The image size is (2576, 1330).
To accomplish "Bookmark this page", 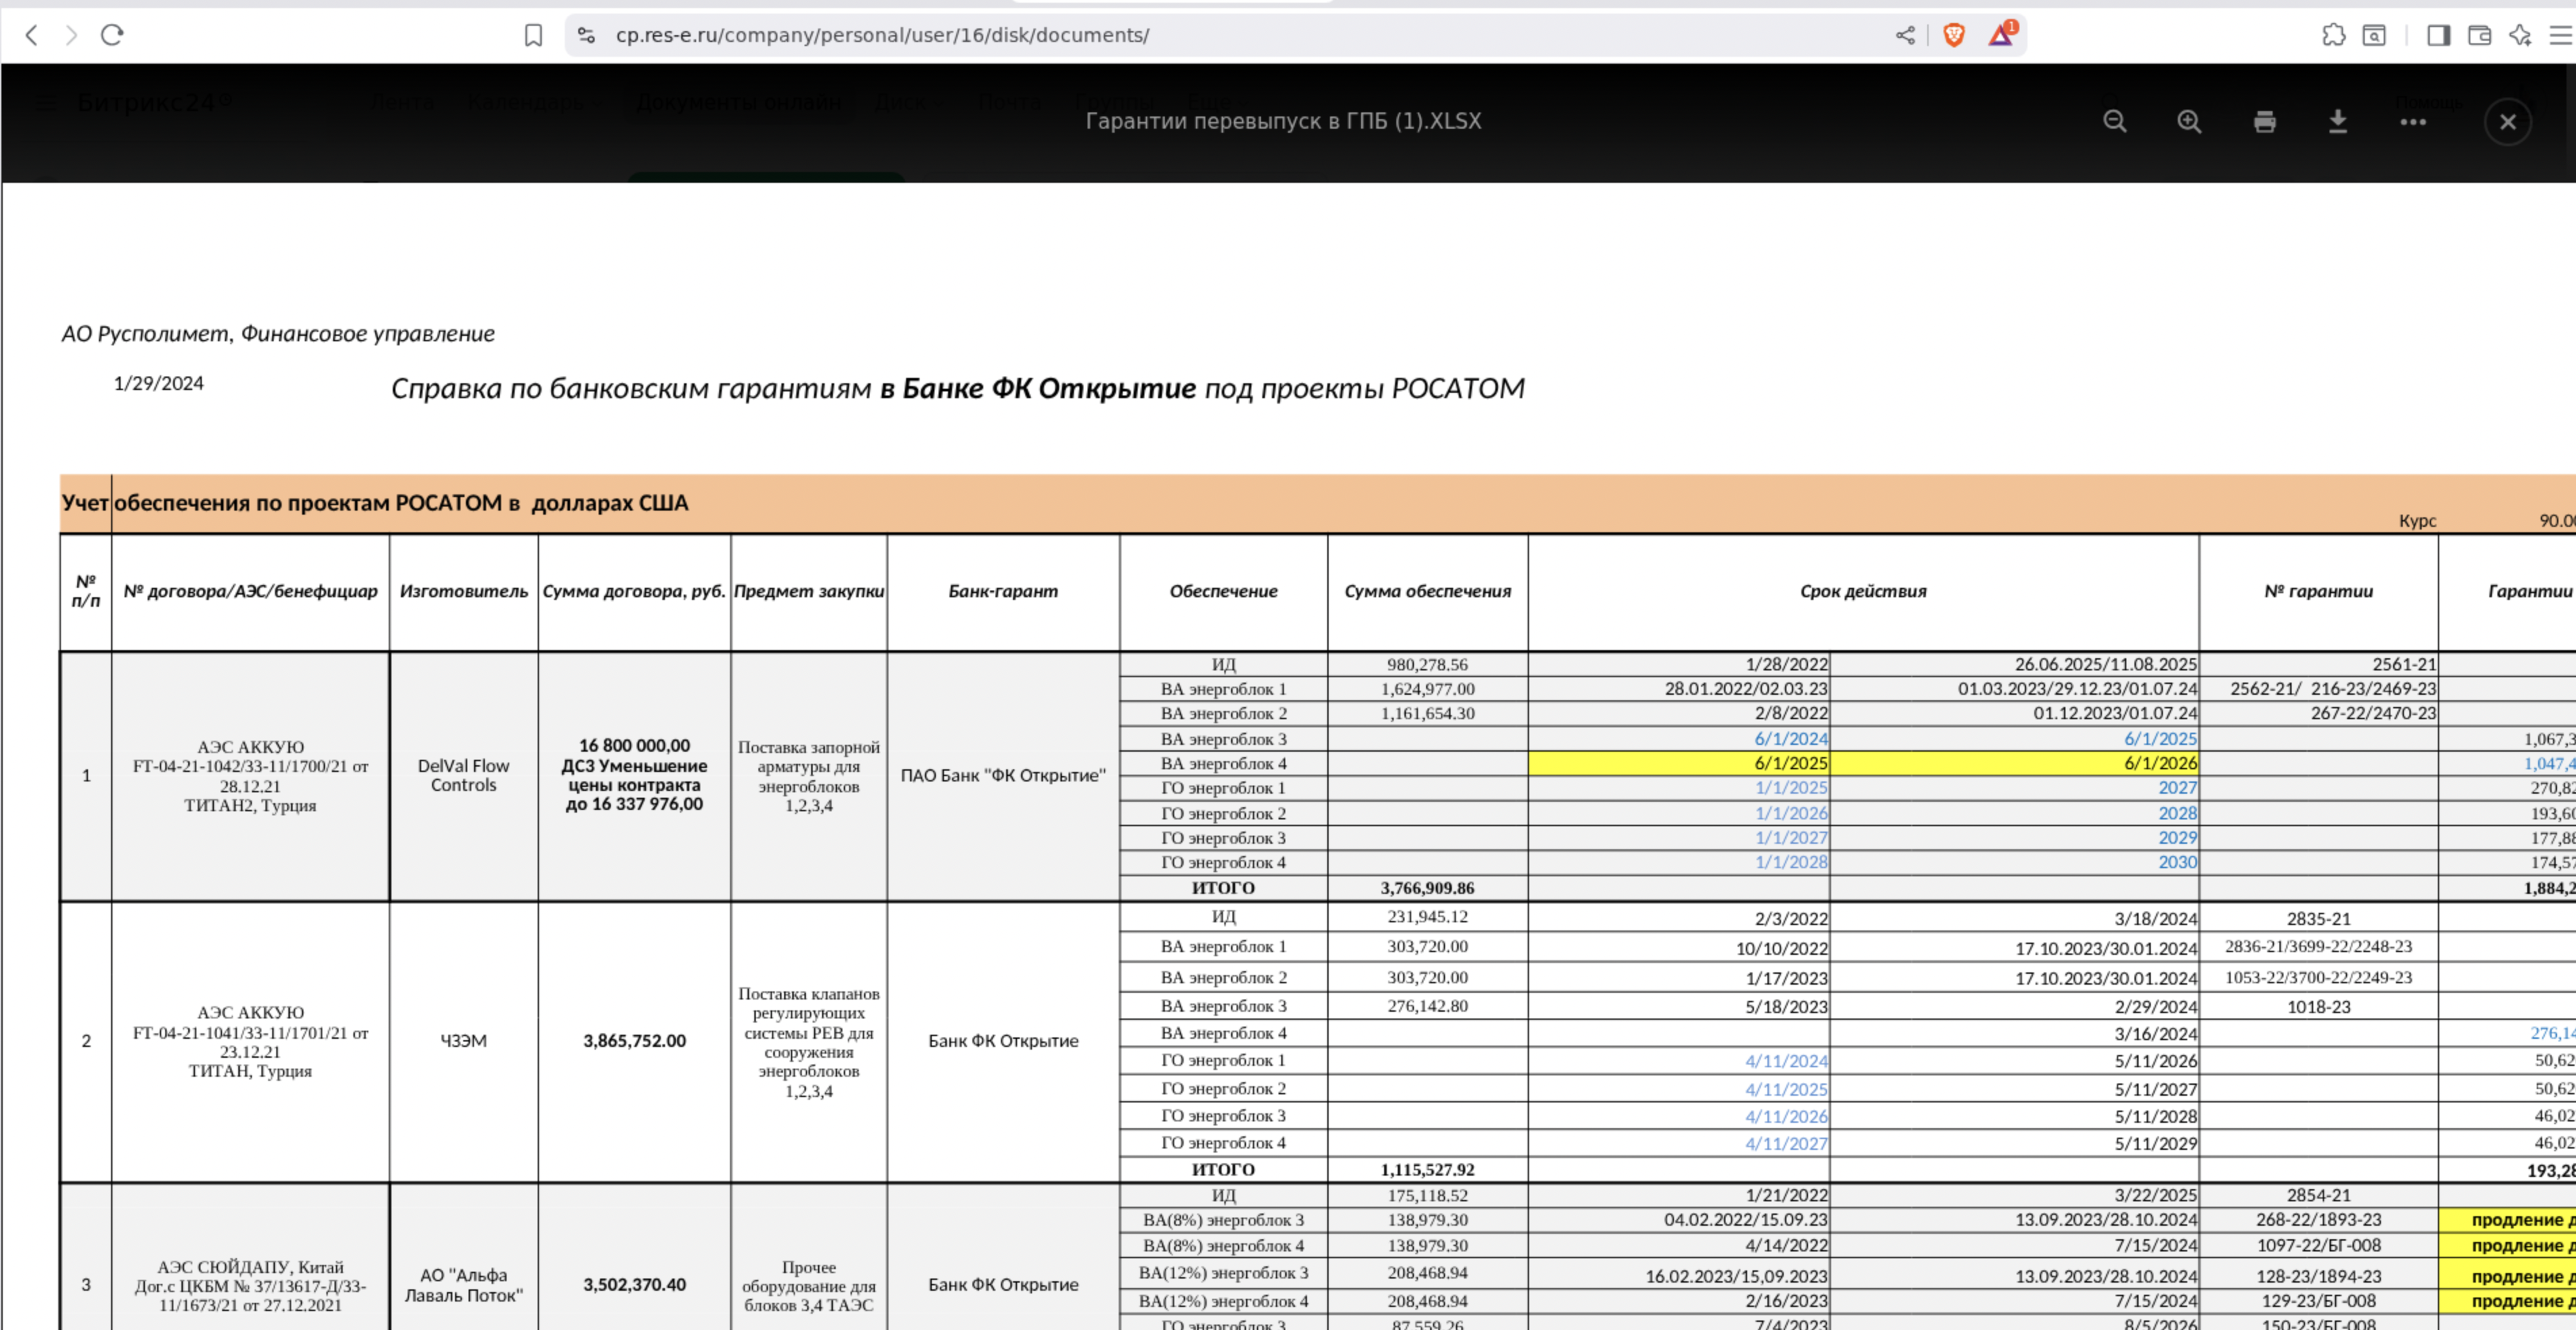I will point(533,35).
